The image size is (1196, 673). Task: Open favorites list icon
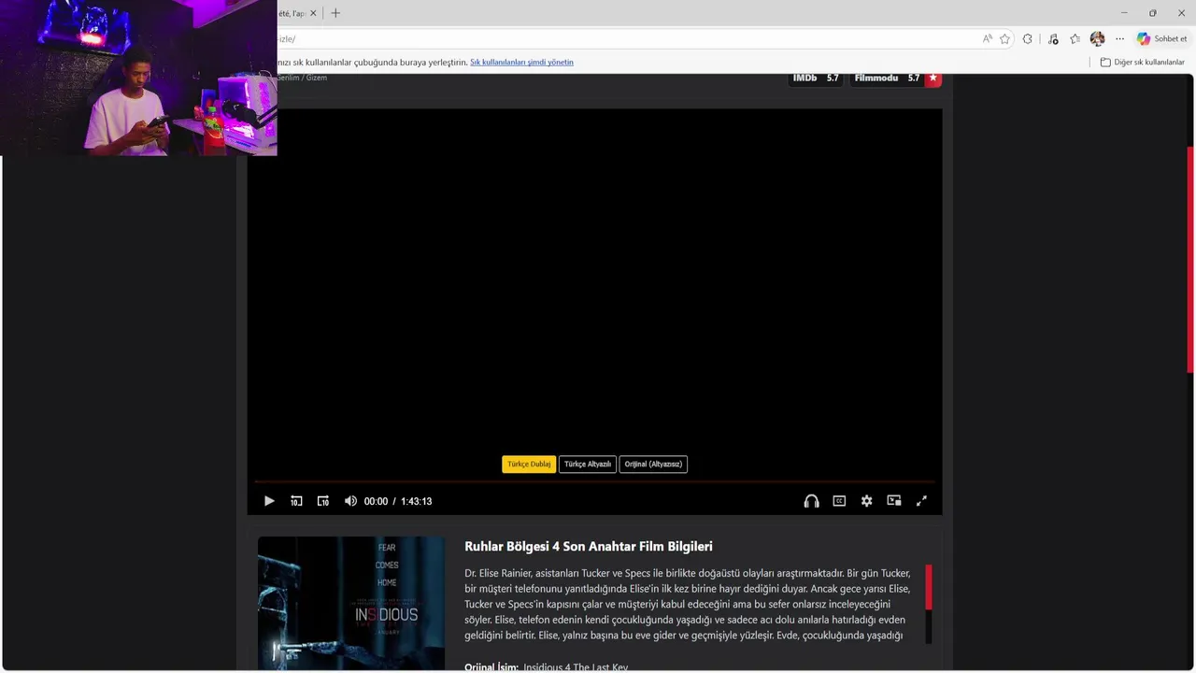tap(1075, 38)
